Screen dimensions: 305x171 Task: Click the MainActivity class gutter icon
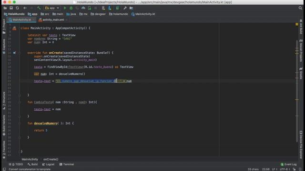pos(14,28)
